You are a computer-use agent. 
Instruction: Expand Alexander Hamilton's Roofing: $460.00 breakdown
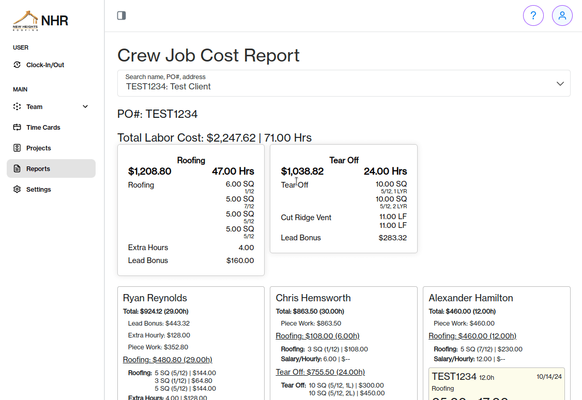coord(472,336)
